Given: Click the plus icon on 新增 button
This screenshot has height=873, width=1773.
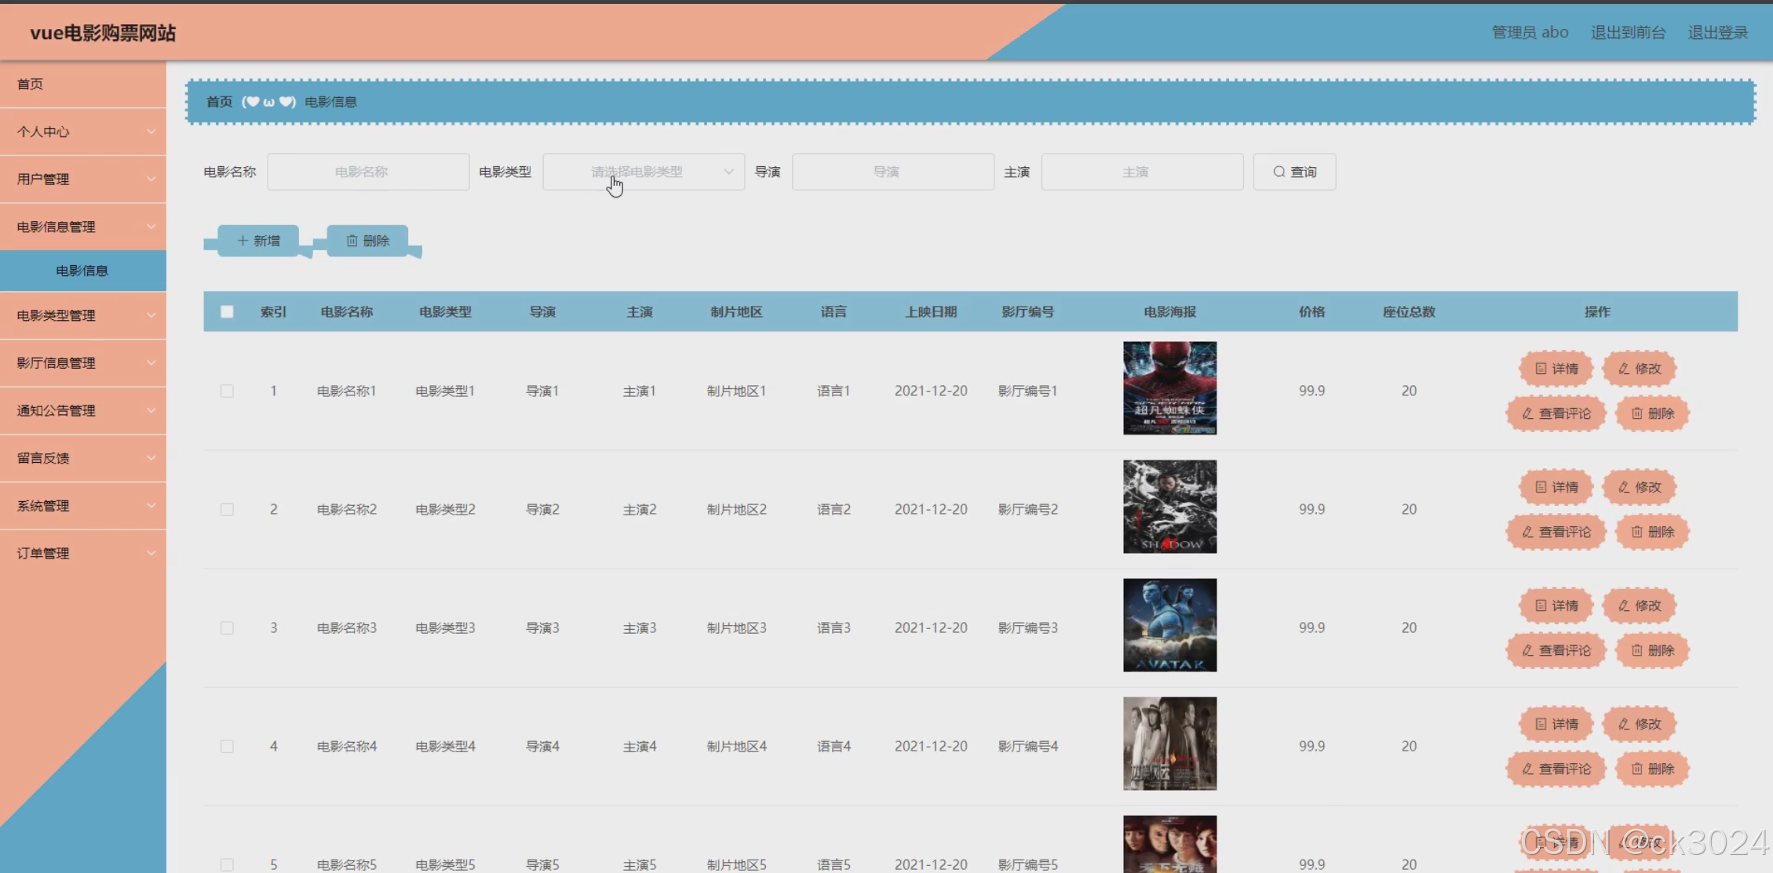Looking at the screenshot, I should click(x=243, y=241).
